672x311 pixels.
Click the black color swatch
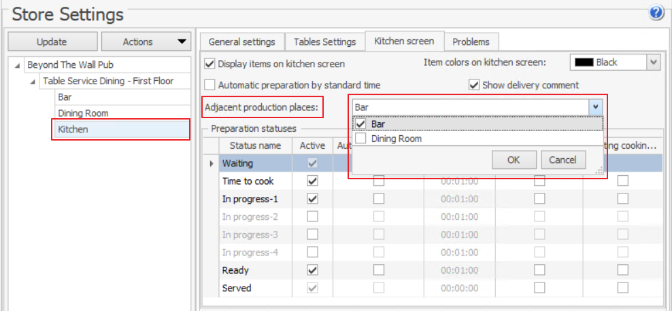[584, 62]
